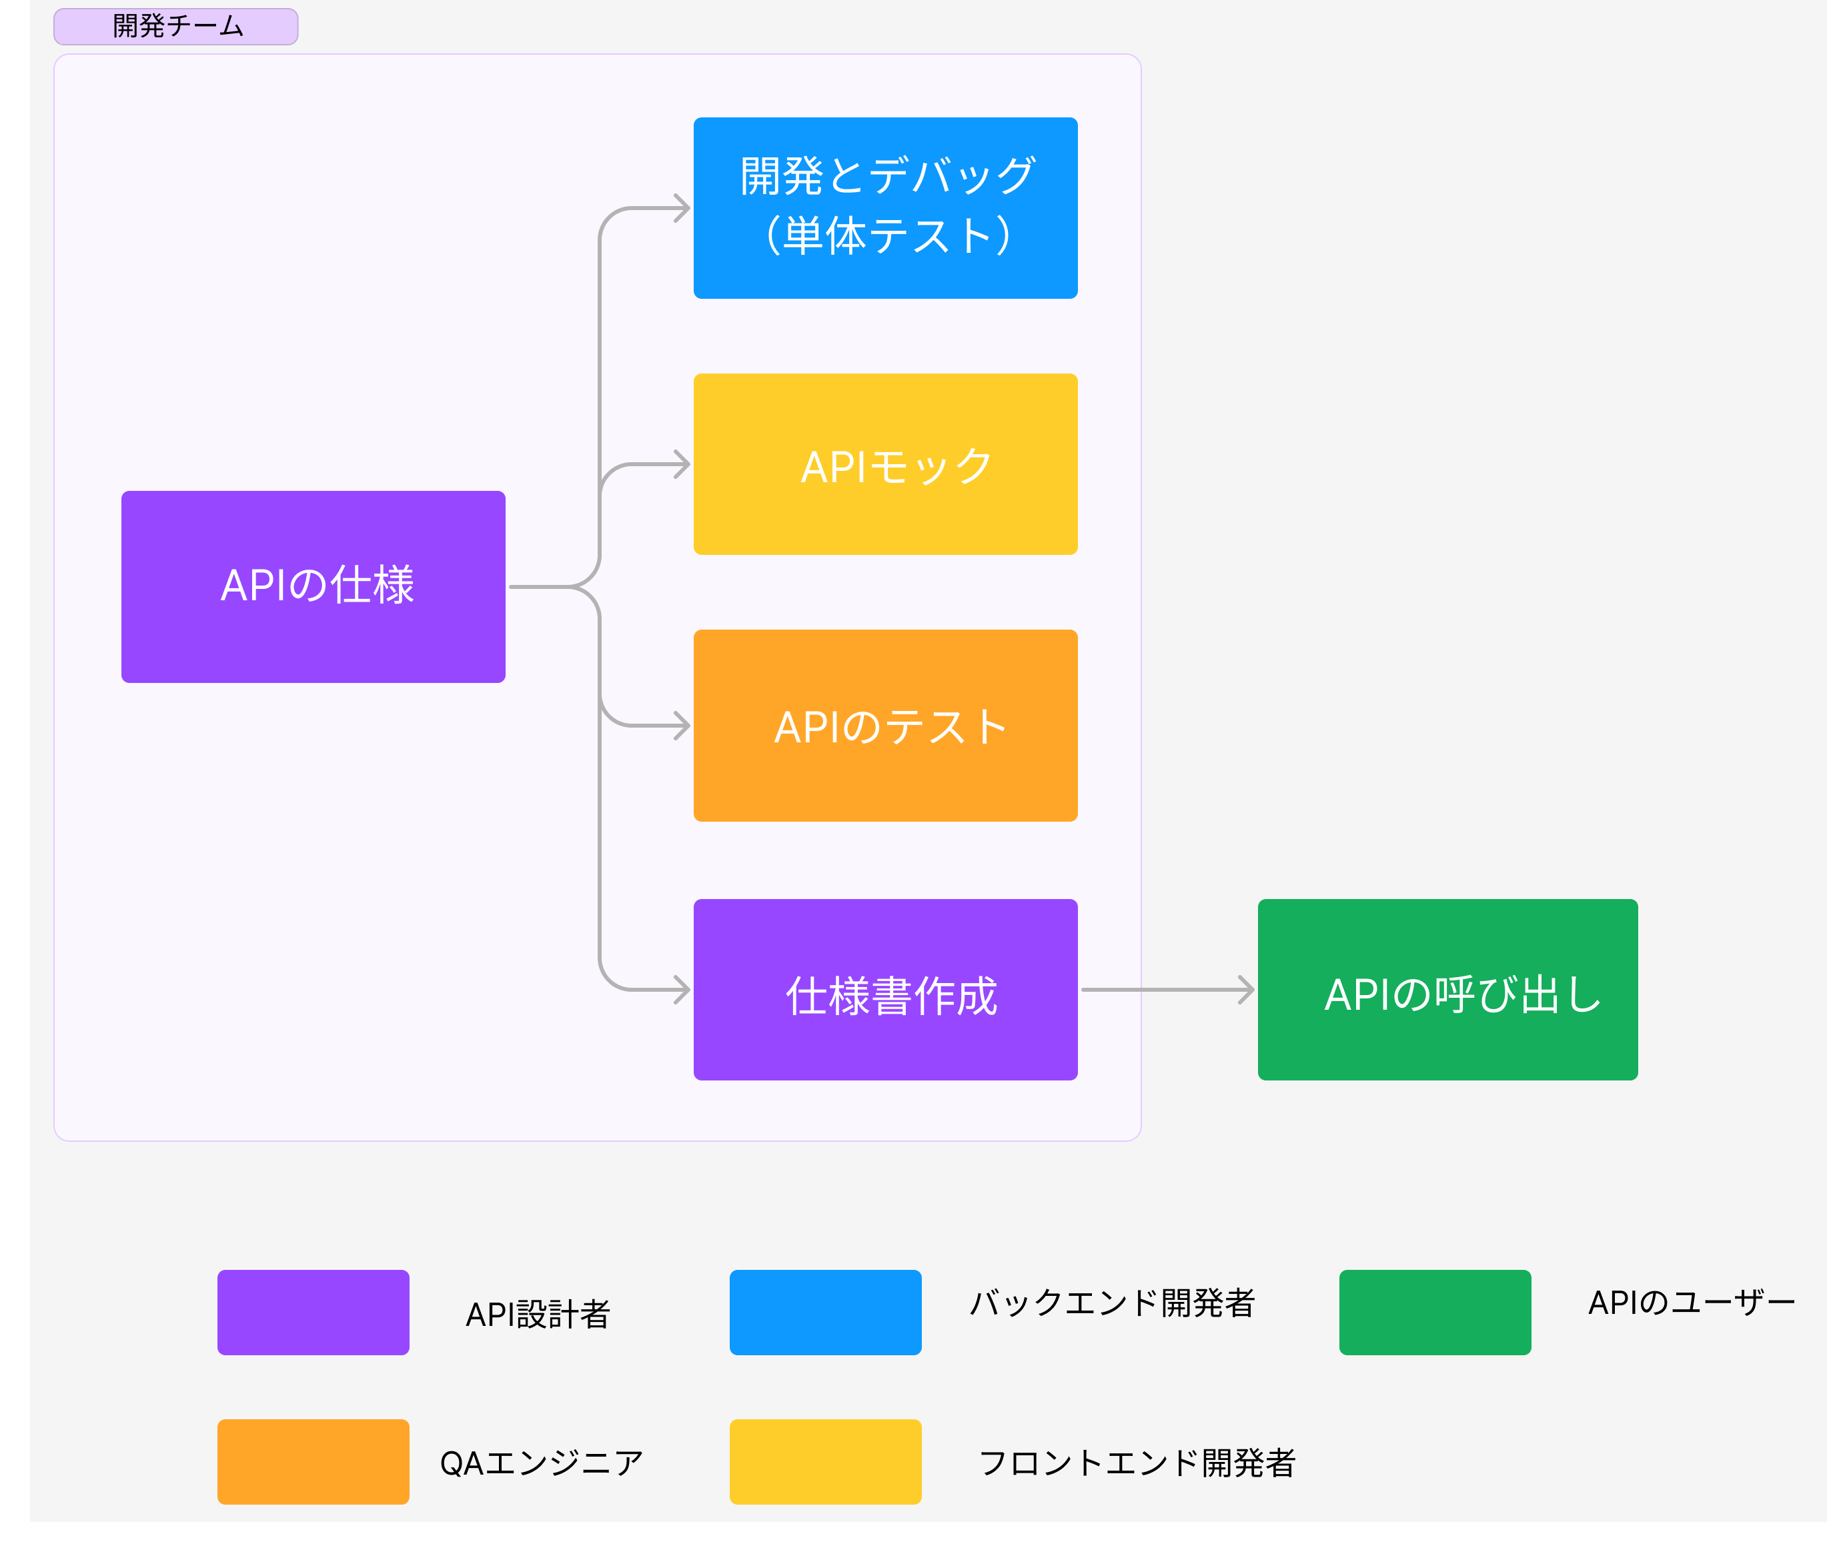The height and width of the screenshot is (1558, 1827).
Task: Click the blue legend swatch for バックエンド開発者
Action: coord(825,1312)
